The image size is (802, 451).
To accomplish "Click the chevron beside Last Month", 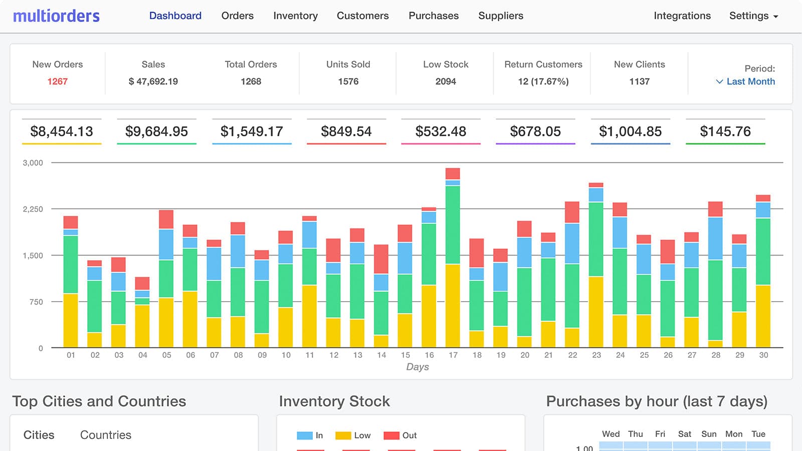I will point(719,81).
